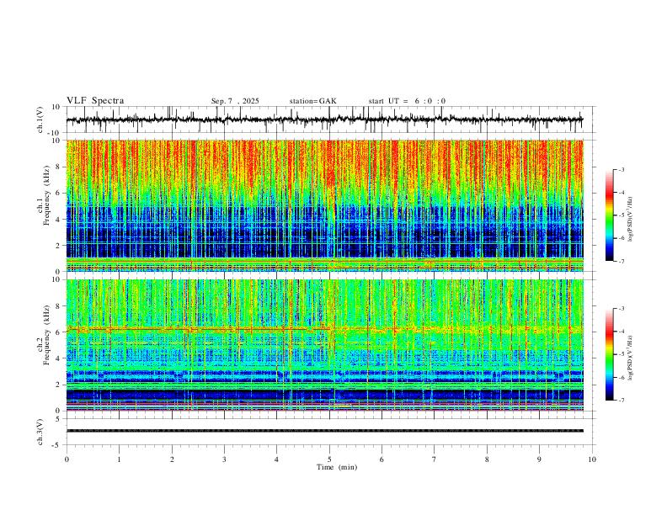
Task: Click time axis tick label "4"
Action: [277, 459]
